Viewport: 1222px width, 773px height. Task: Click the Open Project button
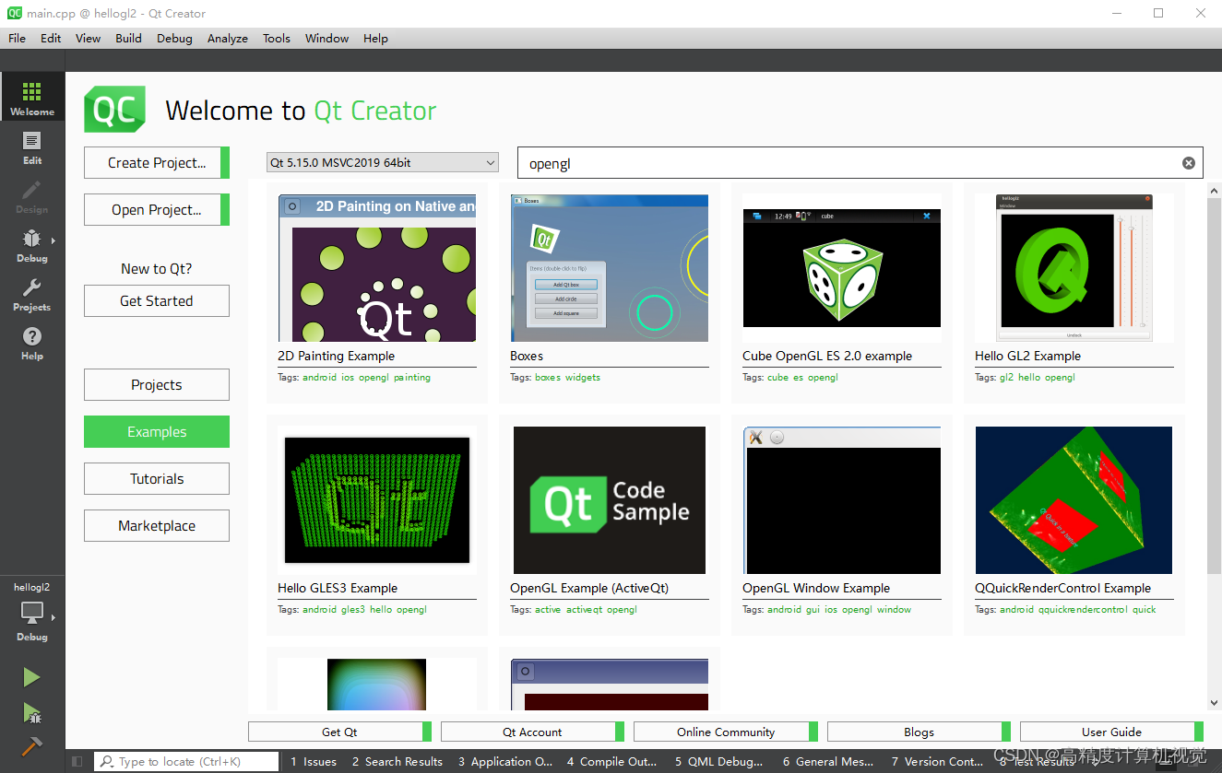(157, 209)
